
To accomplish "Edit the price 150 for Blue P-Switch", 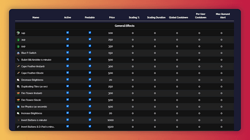I will pos(110,53).
